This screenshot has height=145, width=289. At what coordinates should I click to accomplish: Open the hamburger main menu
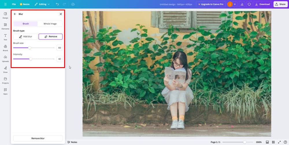pos(5,4)
